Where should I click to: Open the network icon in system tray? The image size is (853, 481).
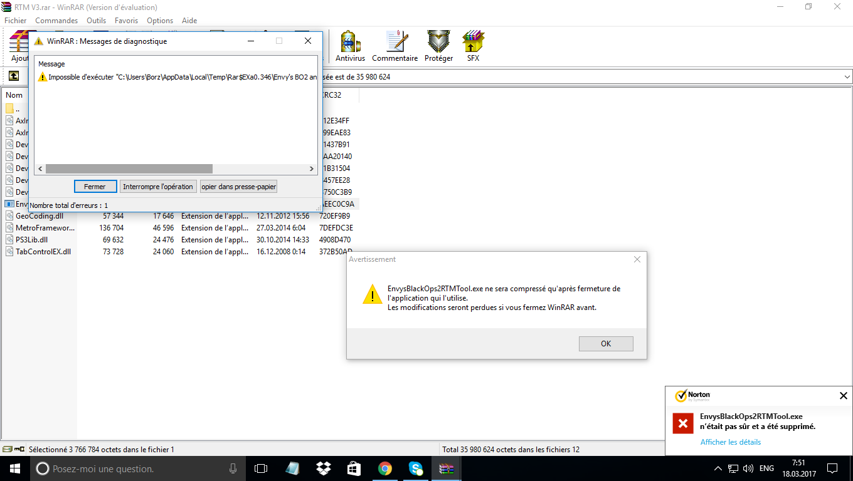pyautogui.click(x=733, y=468)
